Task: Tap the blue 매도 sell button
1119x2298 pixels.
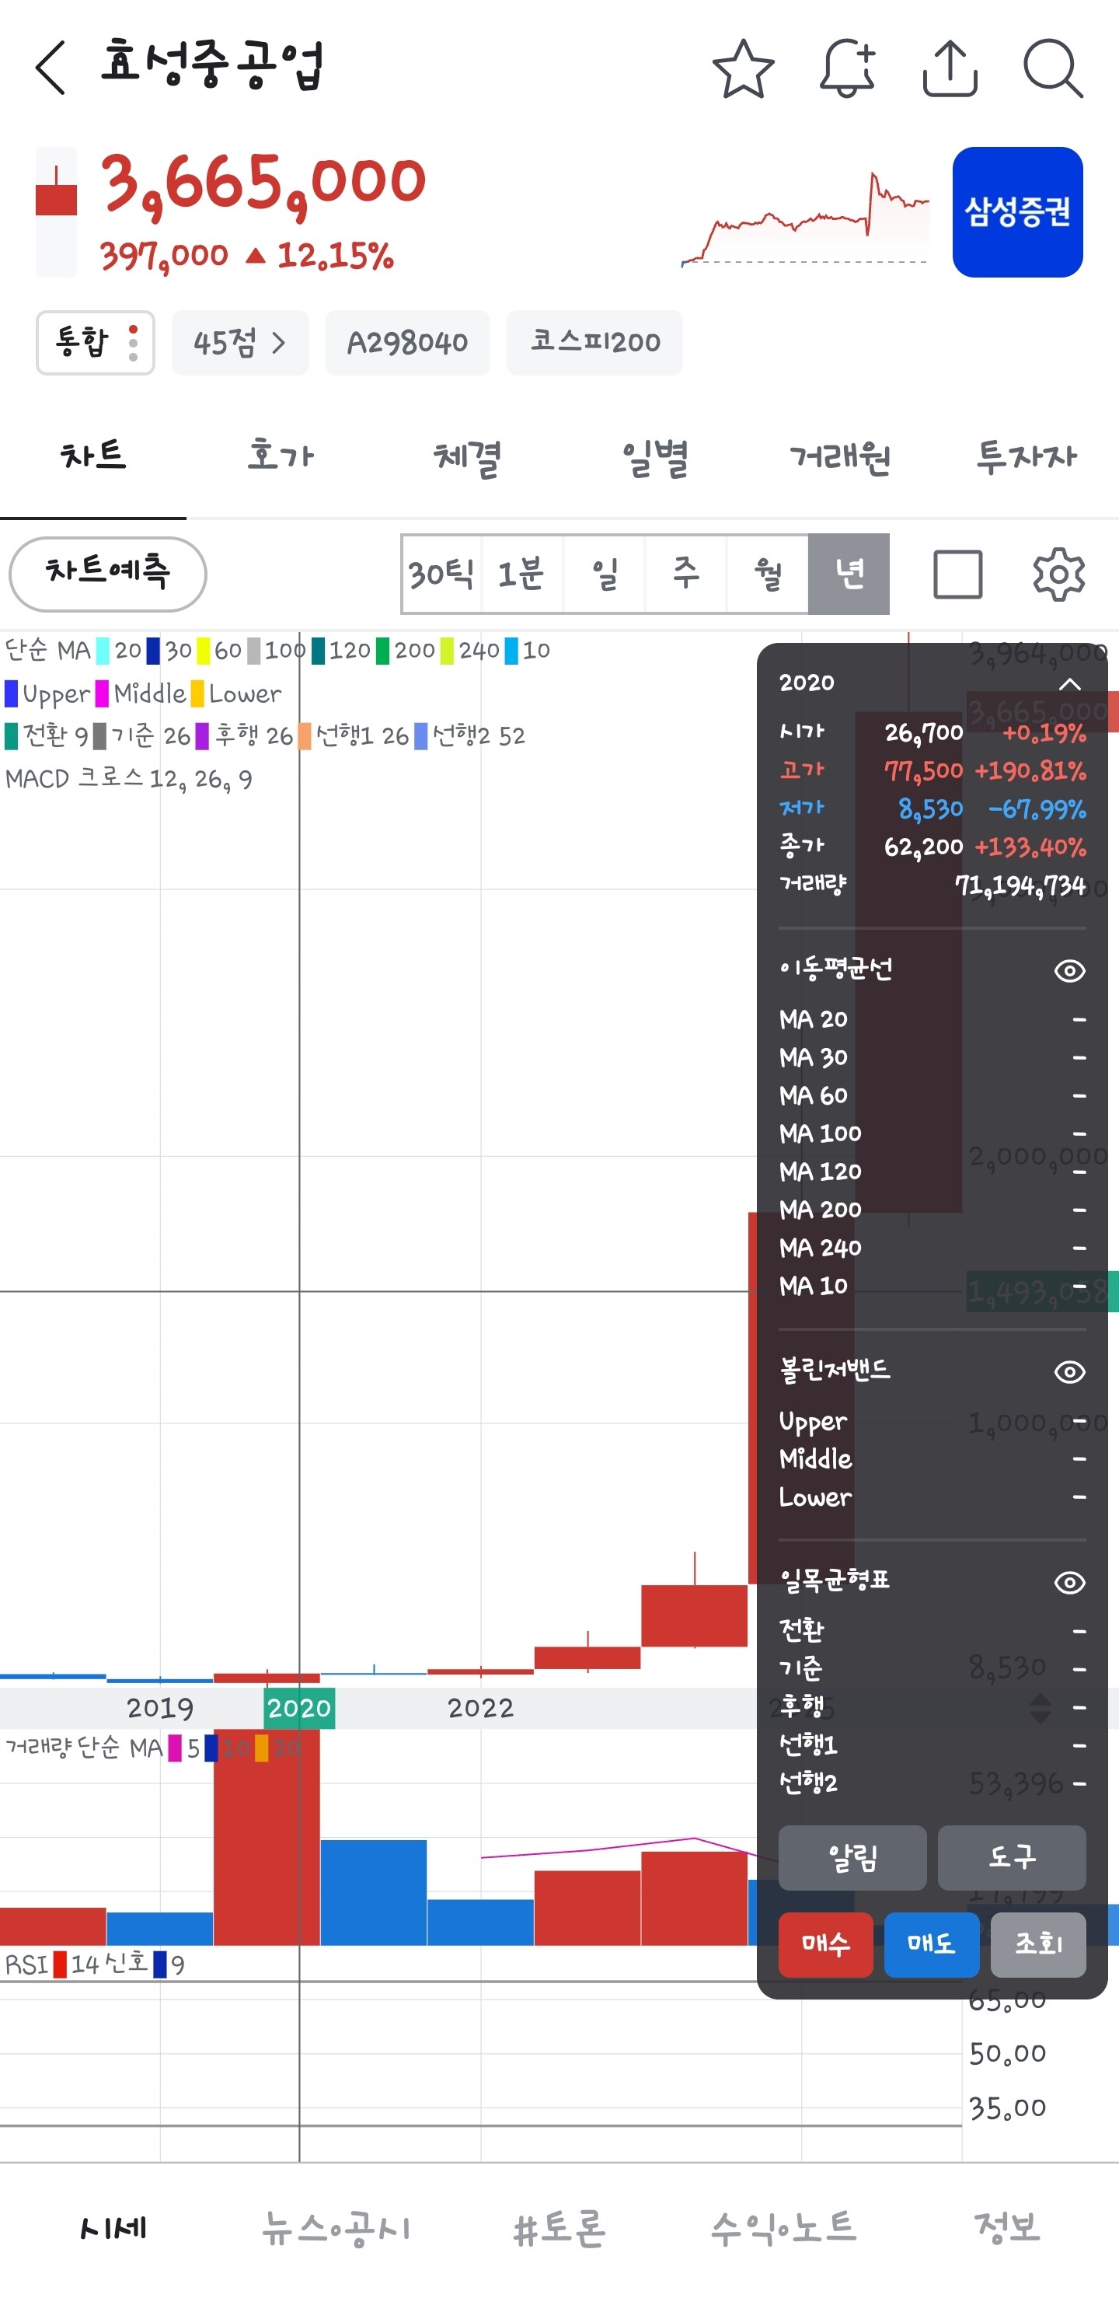Action: [932, 1944]
